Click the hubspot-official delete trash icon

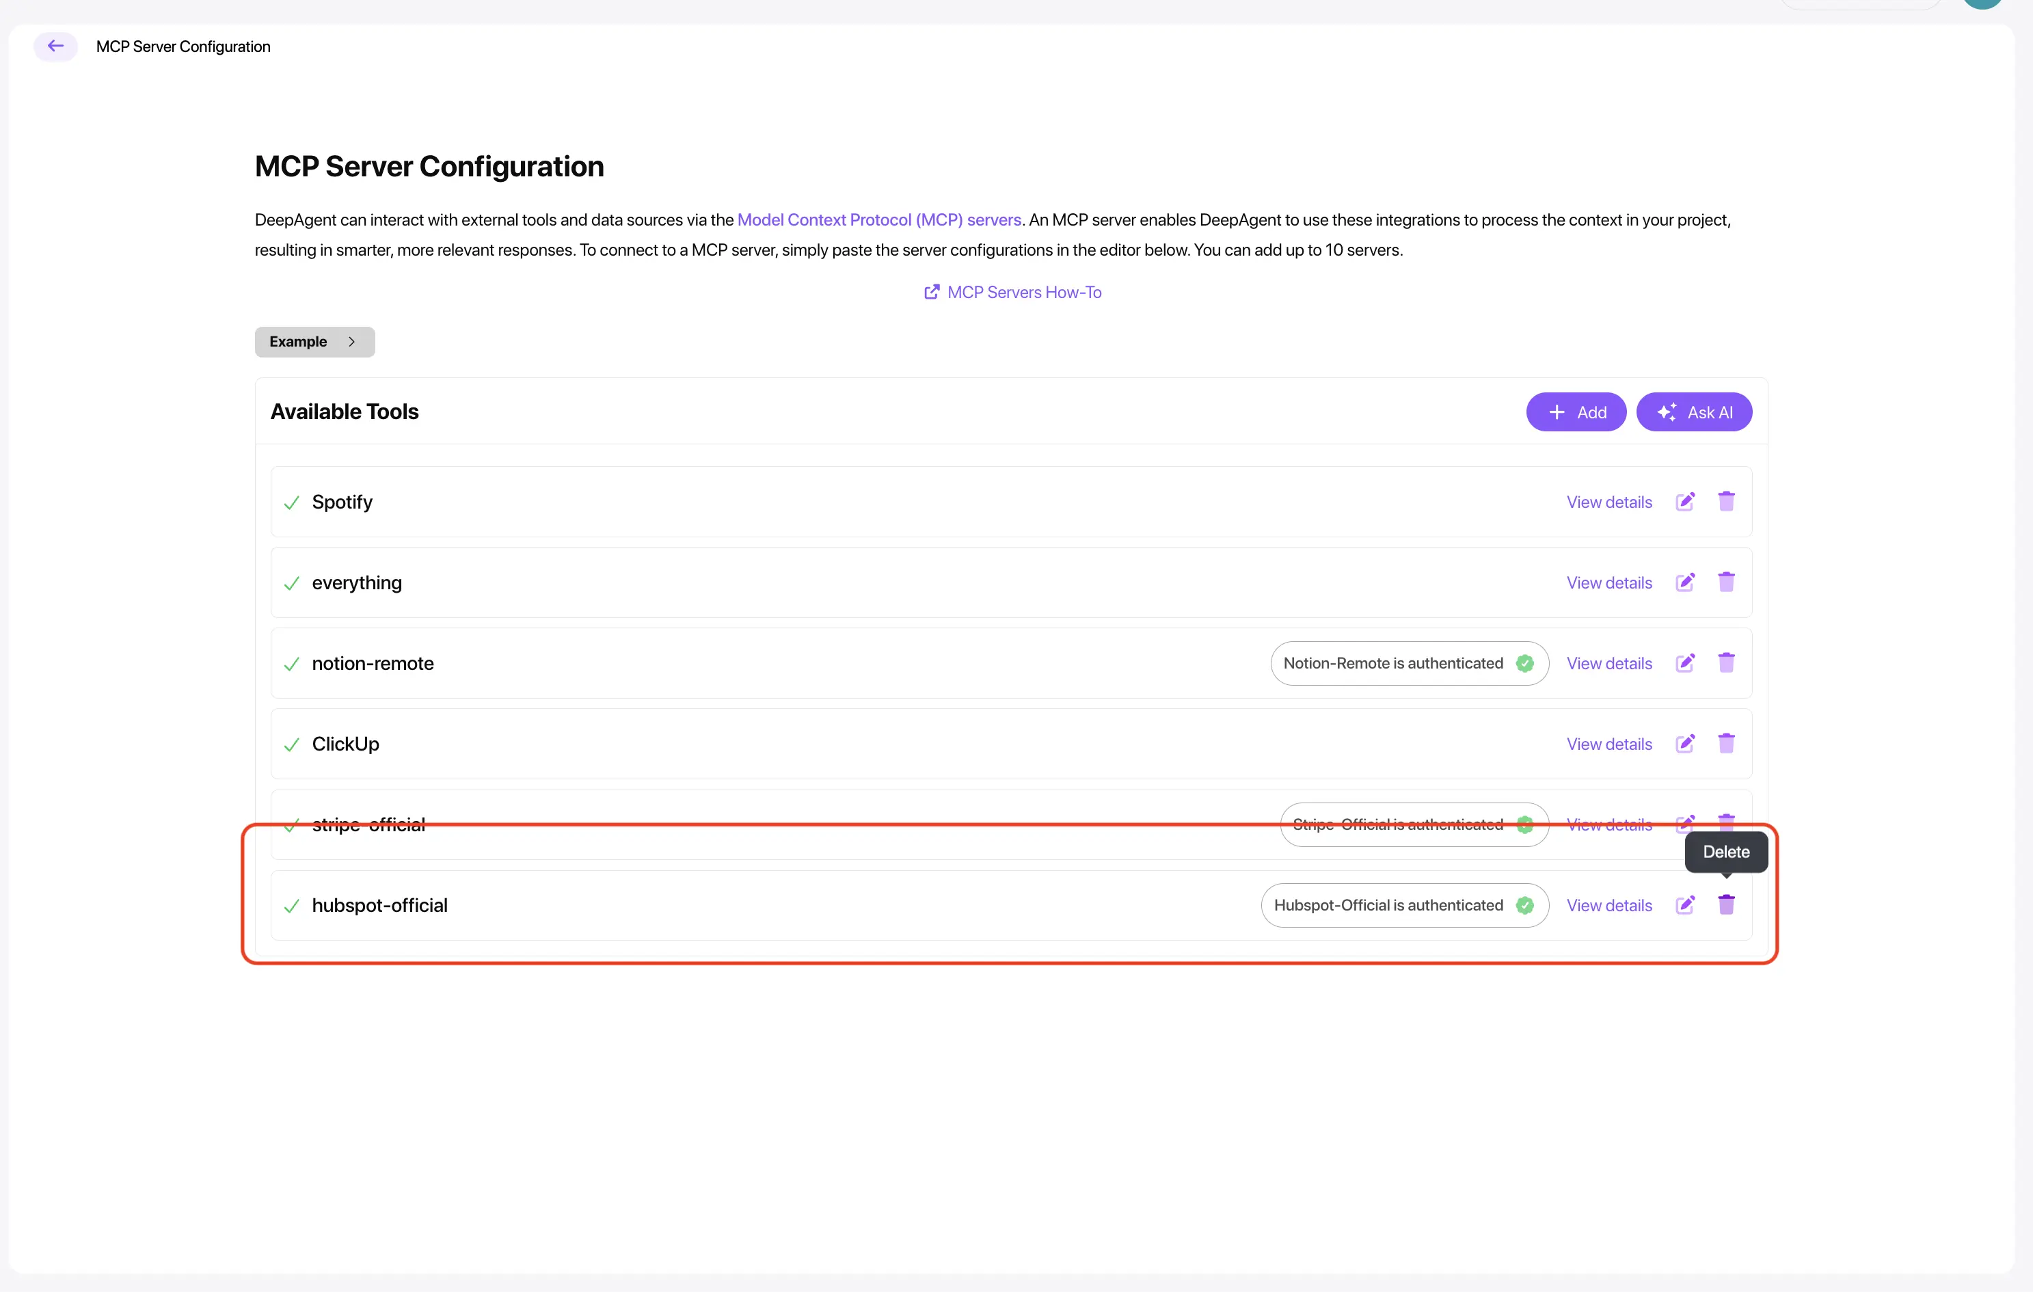click(x=1725, y=904)
